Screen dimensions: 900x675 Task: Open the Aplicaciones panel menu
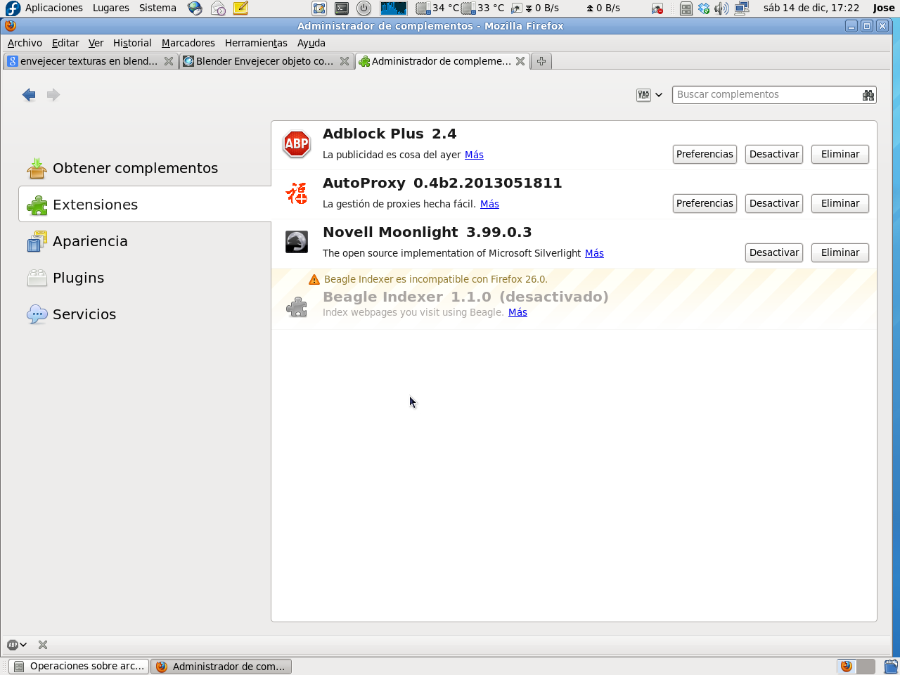click(54, 8)
